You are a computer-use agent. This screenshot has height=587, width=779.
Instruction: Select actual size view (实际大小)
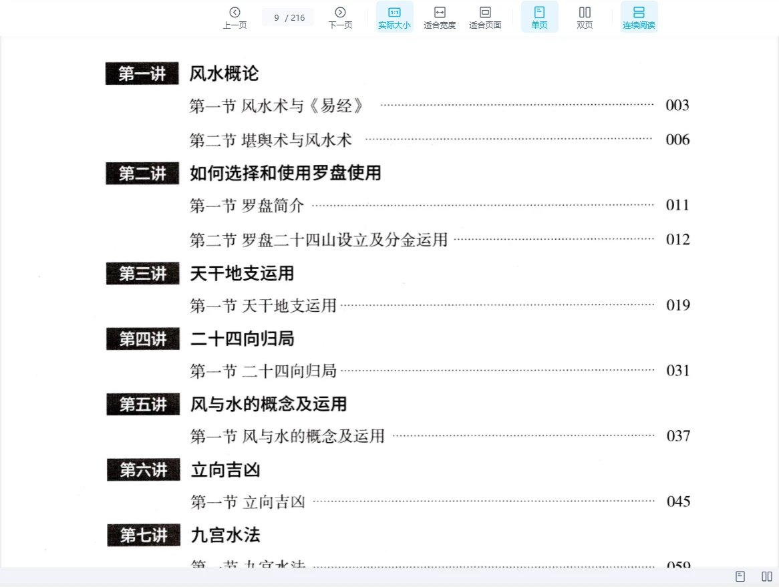click(x=394, y=17)
